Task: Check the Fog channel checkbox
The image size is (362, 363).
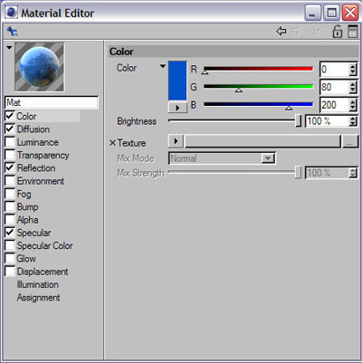Action: [x=10, y=194]
